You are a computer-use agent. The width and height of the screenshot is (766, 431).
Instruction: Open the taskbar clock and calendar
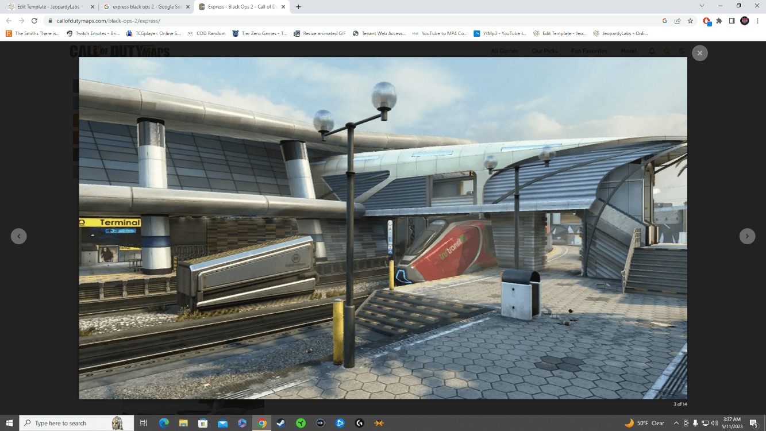[x=732, y=423]
